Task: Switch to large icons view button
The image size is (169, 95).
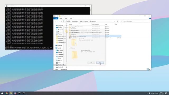Action: (150, 69)
